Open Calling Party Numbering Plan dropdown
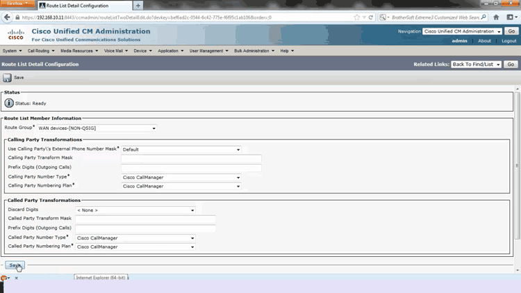The height and width of the screenshot is (293, 521). (x=181, y=186)
